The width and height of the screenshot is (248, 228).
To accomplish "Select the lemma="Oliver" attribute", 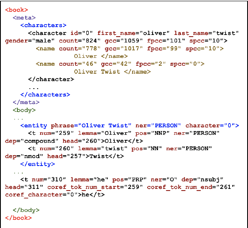I will [105, 133].
